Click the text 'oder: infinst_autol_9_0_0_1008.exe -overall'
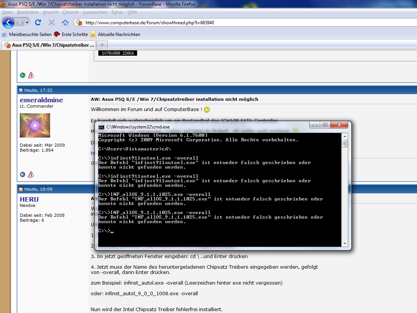Screen dimensions: 417x313 (144, 294)
